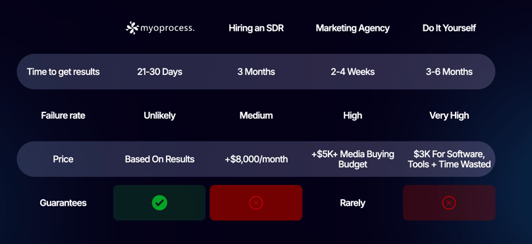Click the +$8,000/month price cell
The image size is (532, 244).
tap(256, 159)
